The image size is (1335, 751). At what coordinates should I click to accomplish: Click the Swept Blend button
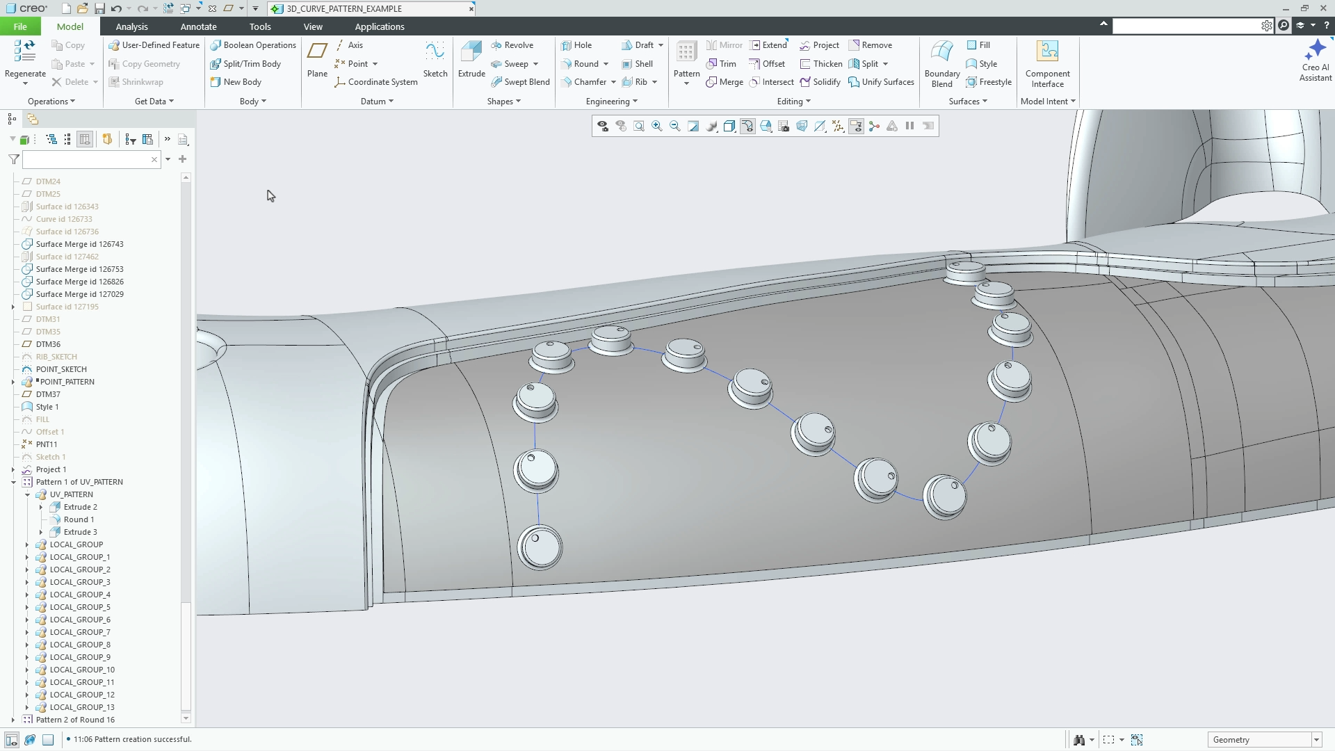click(x=520, y=82)
